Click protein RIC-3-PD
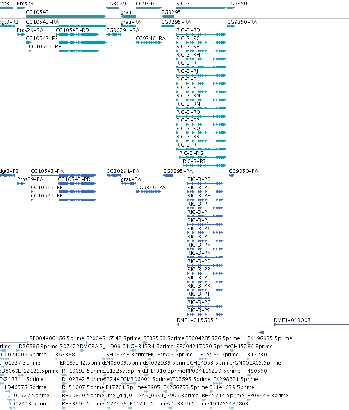 (x=199, y=179)
